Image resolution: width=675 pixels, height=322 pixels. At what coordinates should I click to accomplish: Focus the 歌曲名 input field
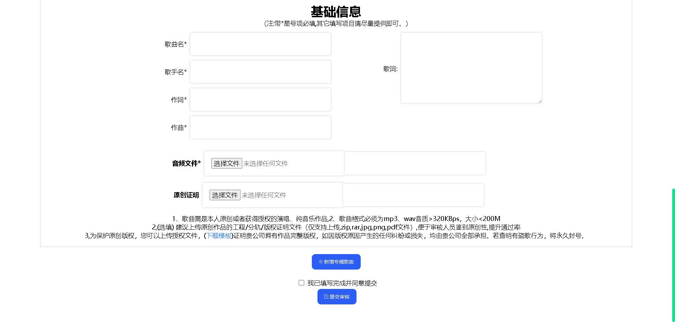click(260, 44)
